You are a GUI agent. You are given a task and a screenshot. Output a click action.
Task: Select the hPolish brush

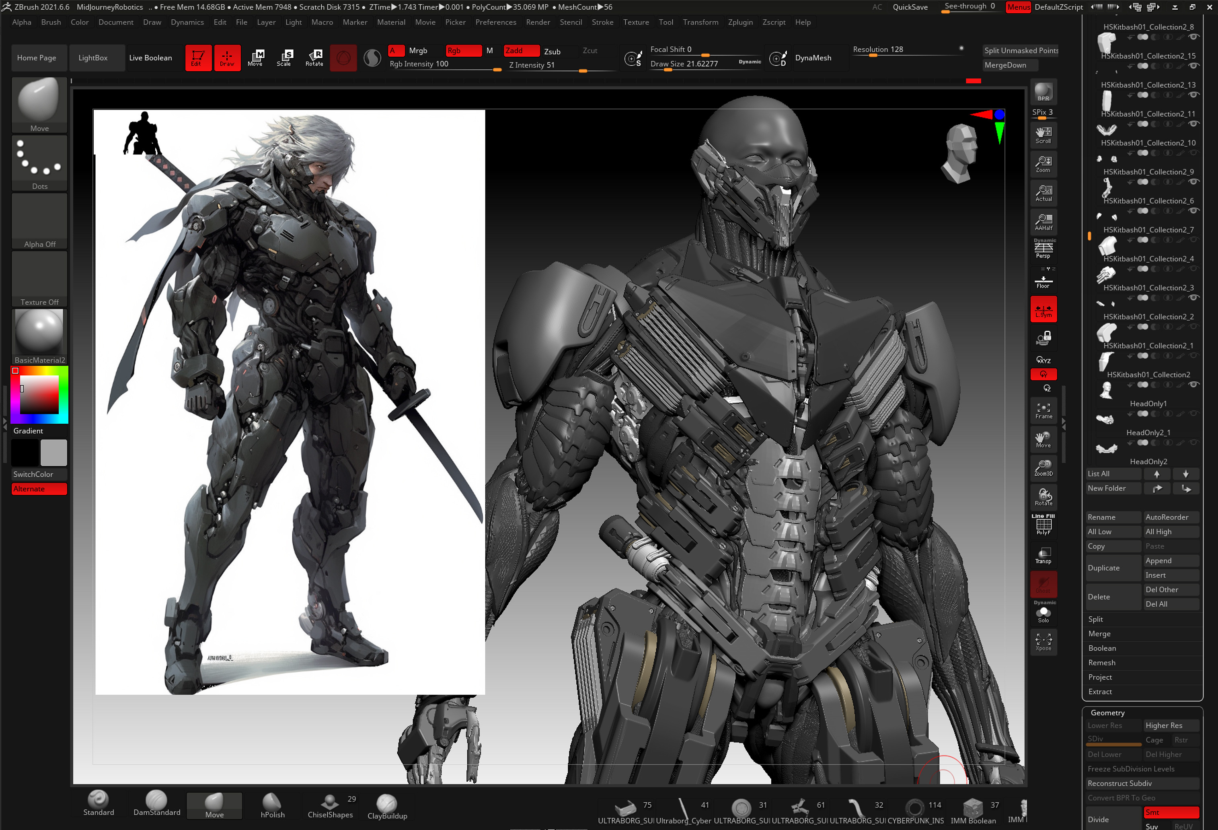pyautogui.click(x=273, y=805)
